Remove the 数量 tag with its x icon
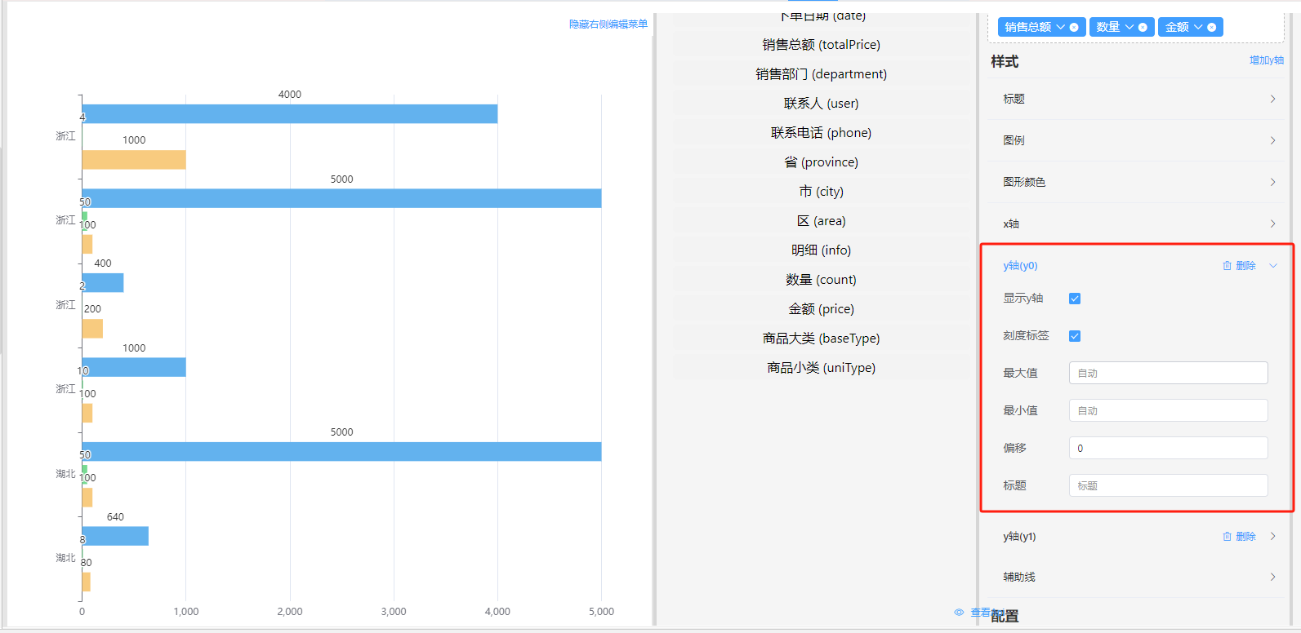Viewport: 1301px width, 633px height. (x=1143, y=28)
